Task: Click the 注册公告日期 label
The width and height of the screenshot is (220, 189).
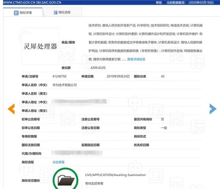Action: (91, 128)
